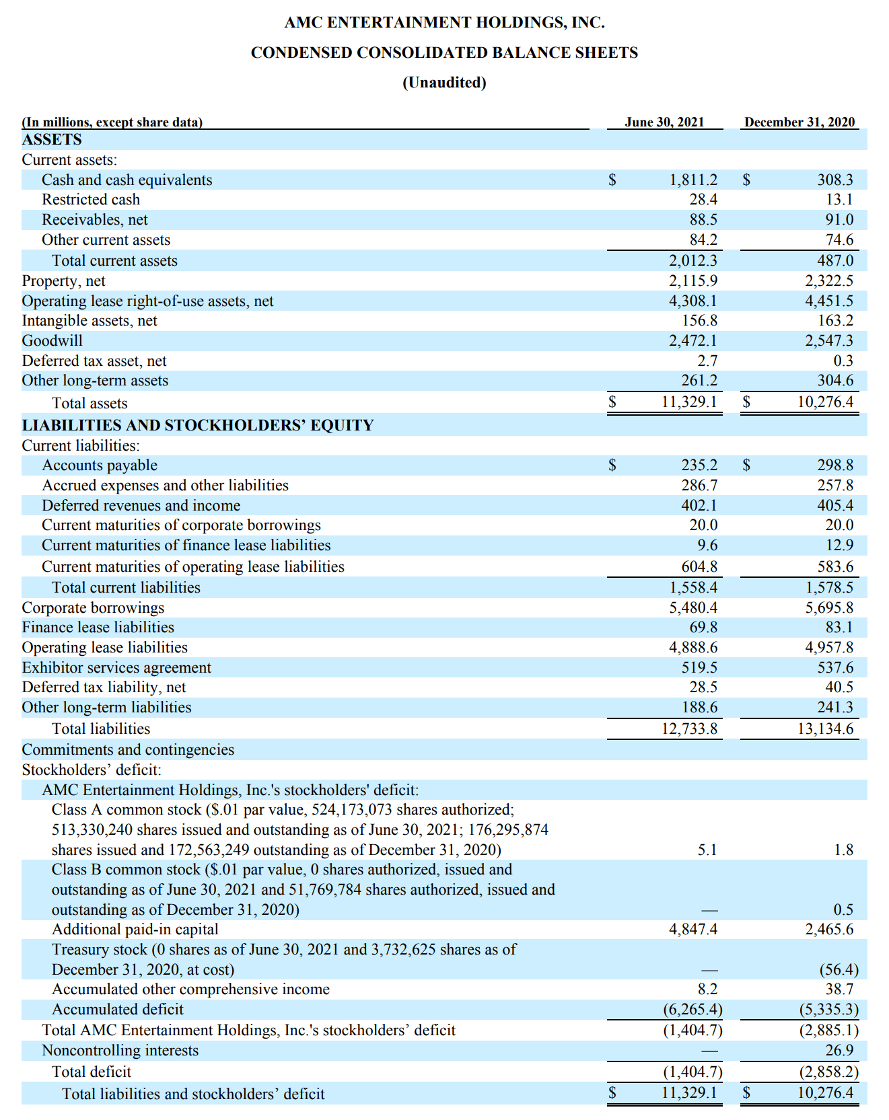Select total liabilities value '12,733.8'
This screenshot has height=1120, width=889.
click(690, 729)
